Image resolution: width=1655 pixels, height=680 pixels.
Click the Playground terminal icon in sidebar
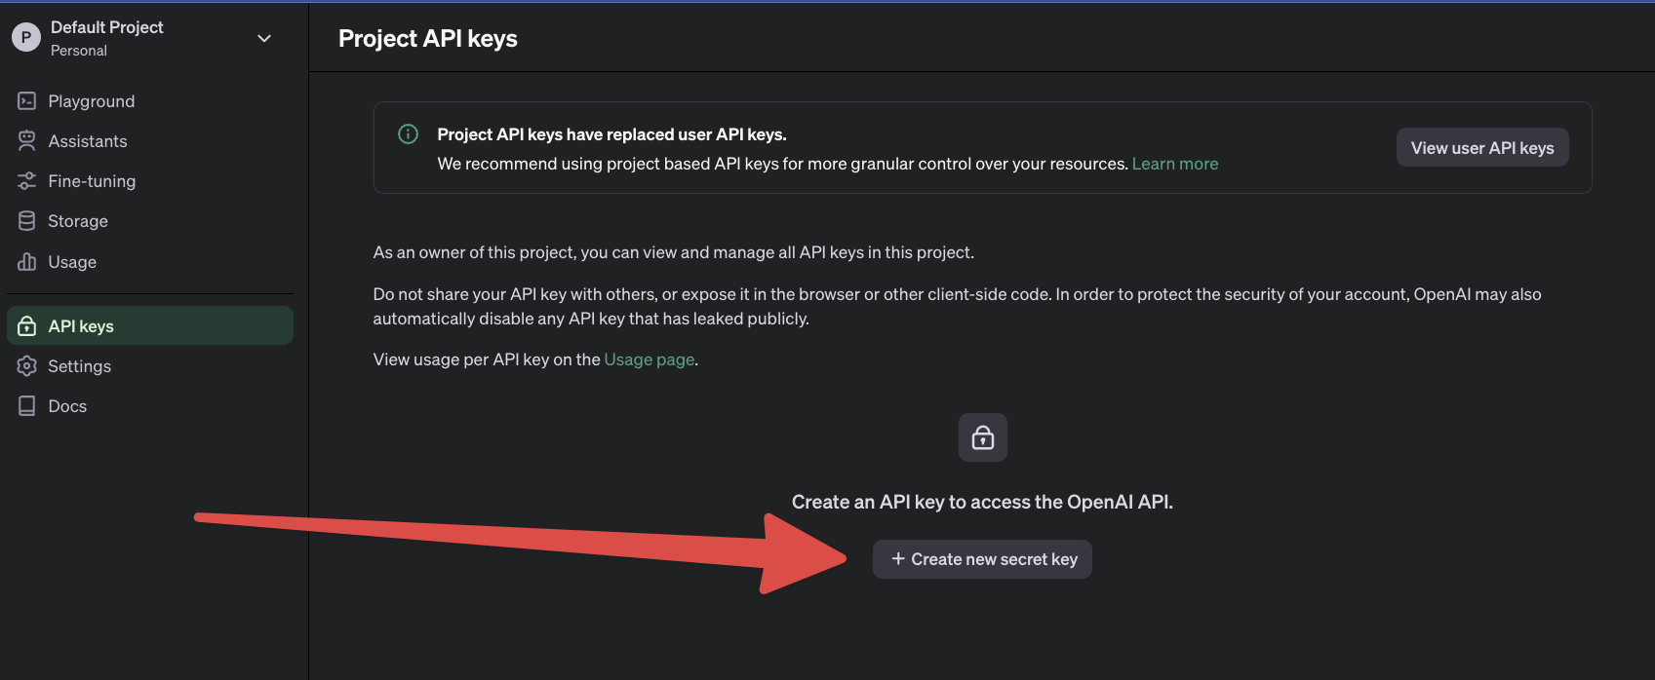tap(27, 101)
